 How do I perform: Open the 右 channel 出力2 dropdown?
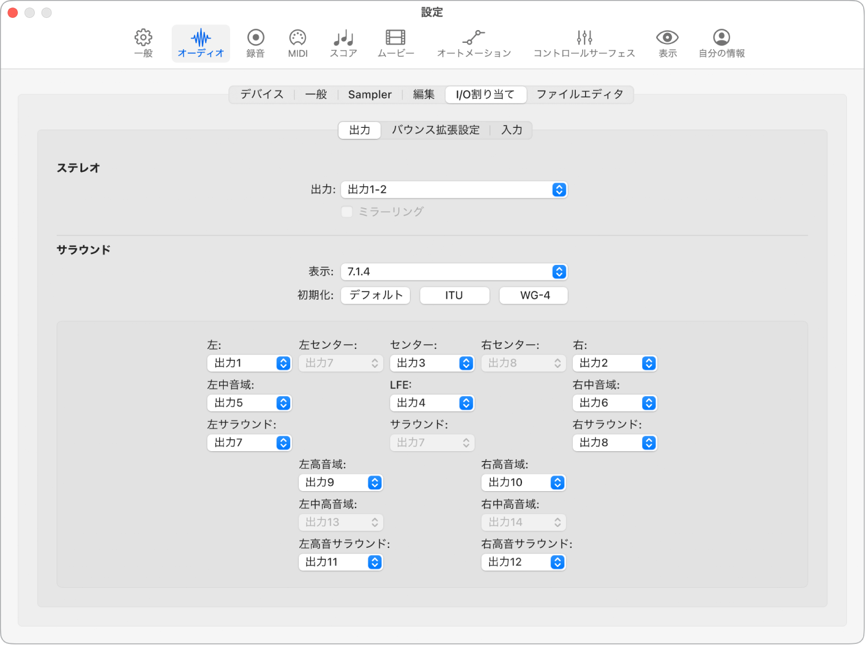click(x=615, y=363)
